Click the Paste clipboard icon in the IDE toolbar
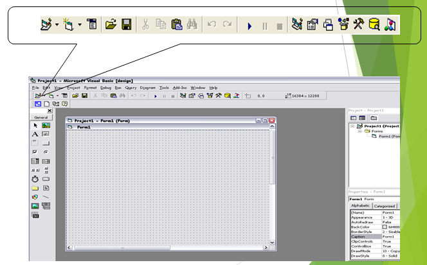The height and width of the screenshot is (265, 427). (114, 96)
